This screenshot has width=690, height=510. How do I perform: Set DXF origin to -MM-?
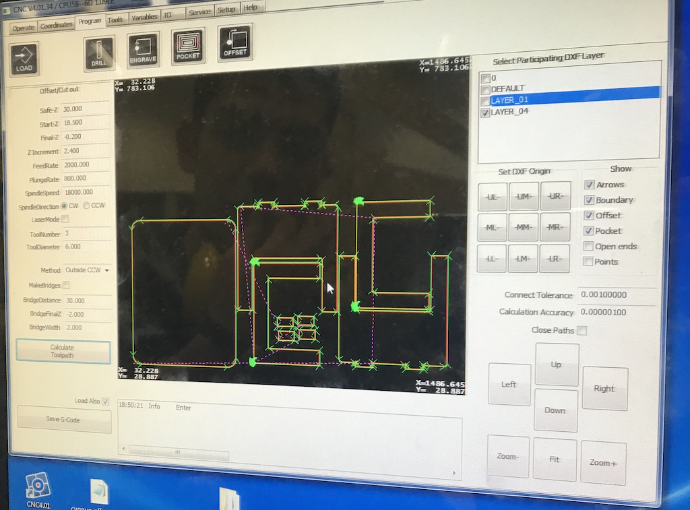(x=523, y=228)
